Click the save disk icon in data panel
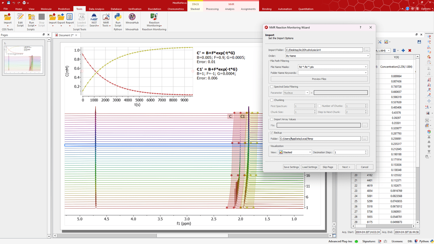Screen dimensions: 434x244 click(x=419, y=42)
